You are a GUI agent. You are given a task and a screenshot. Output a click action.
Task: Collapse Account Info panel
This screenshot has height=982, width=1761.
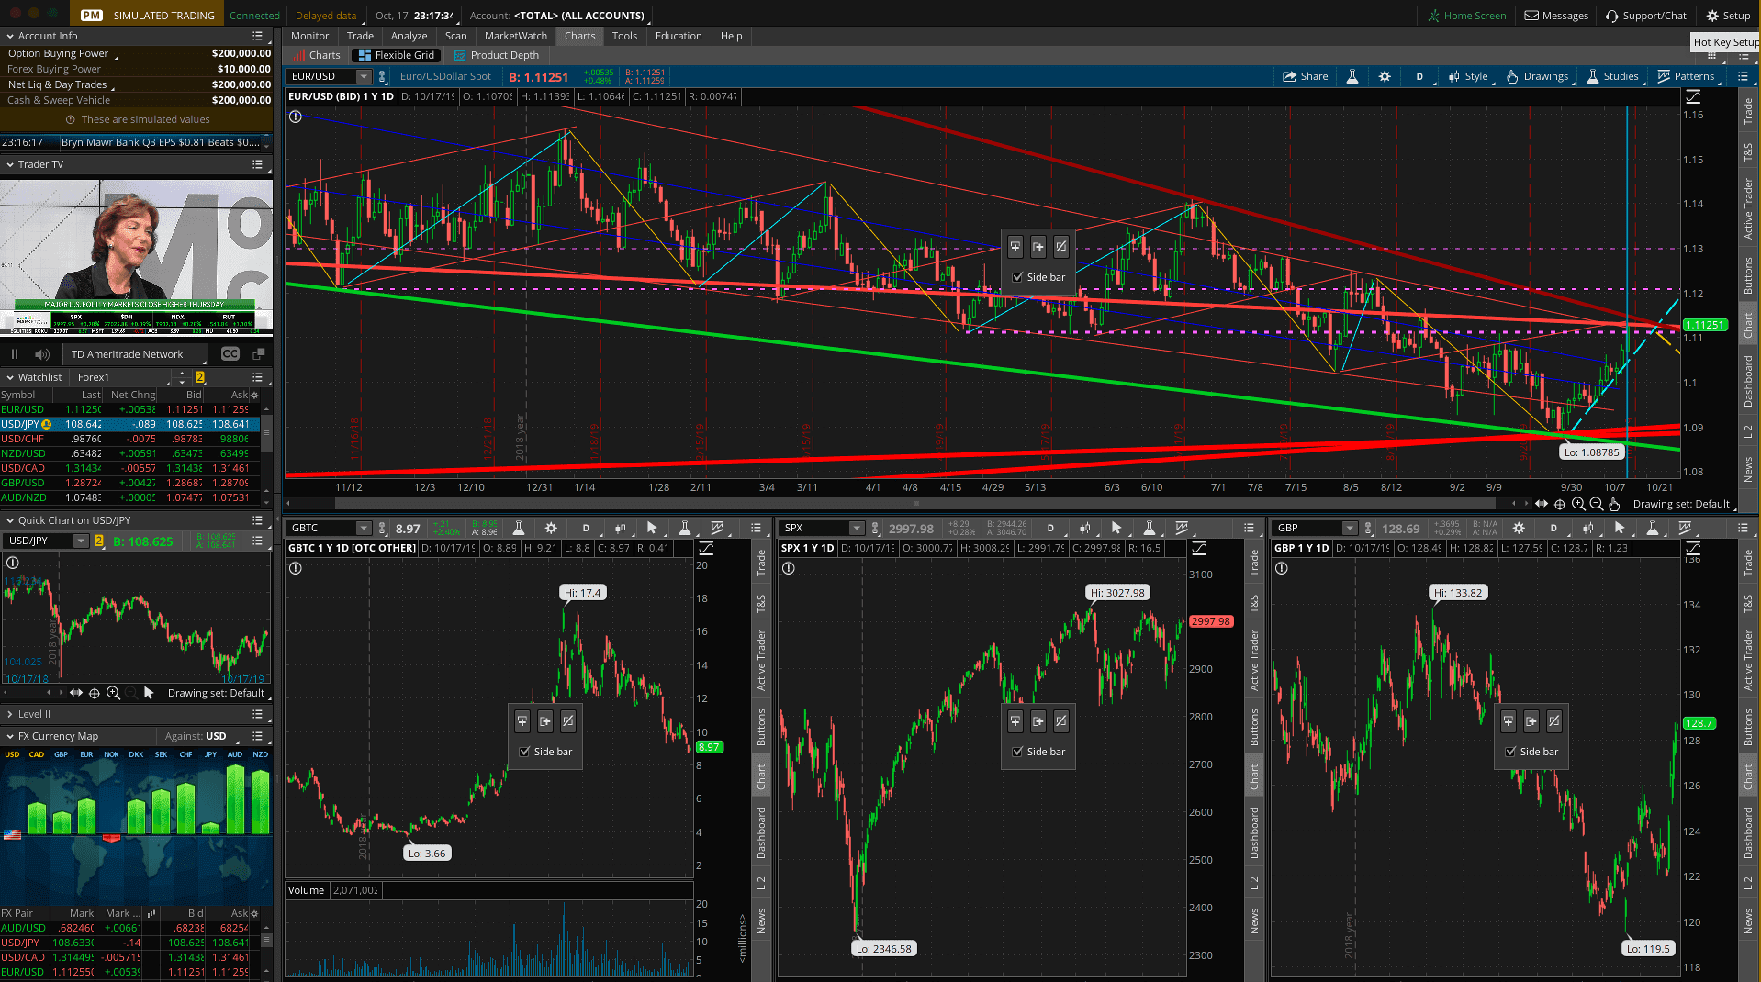click(10, 36)
